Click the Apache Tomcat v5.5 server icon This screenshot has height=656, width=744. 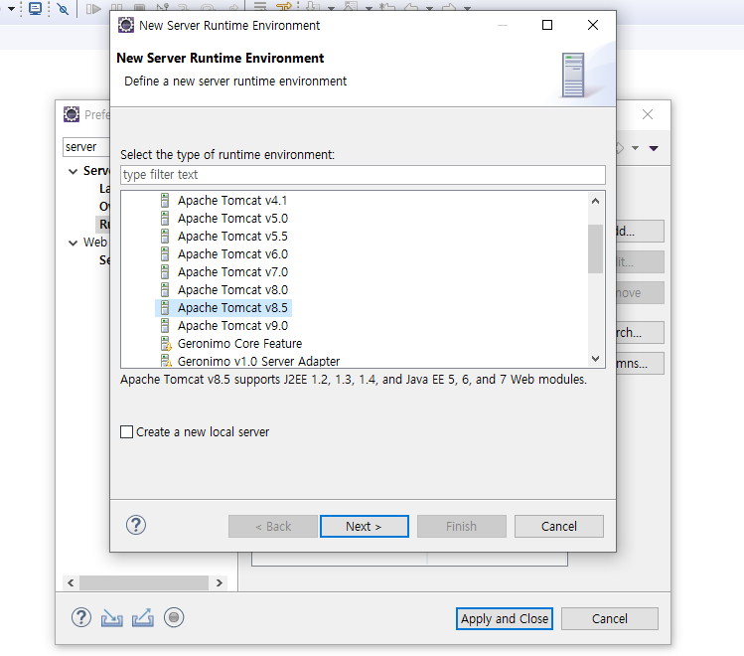pos(165,237)
